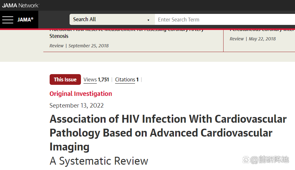Click the 1,751 views count
The width and height of the screenshot is (295, 170).
103,80
